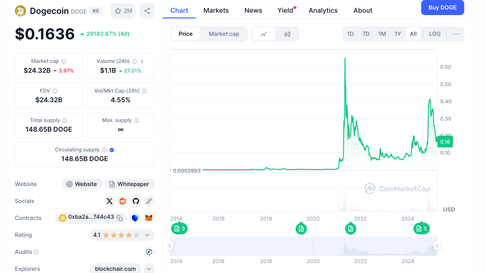Click the audit shield icon
Image resolution: width=485 pixels, height=273 pixels.
tap(149, 252)
